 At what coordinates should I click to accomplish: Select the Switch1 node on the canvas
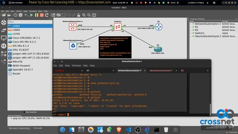pos(118,27)
